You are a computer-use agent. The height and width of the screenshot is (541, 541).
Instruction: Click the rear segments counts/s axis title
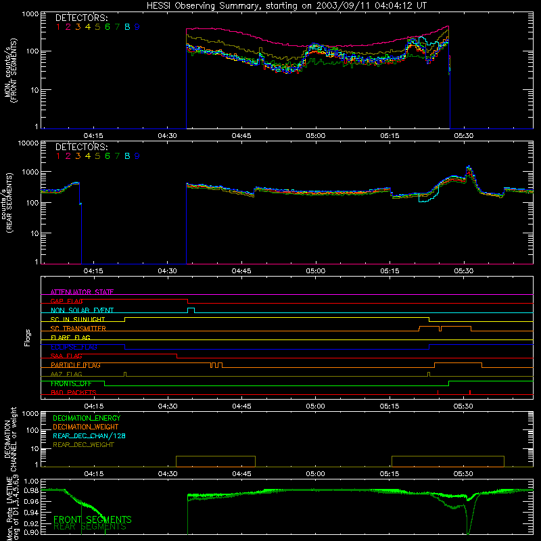(x=8, y=202)
